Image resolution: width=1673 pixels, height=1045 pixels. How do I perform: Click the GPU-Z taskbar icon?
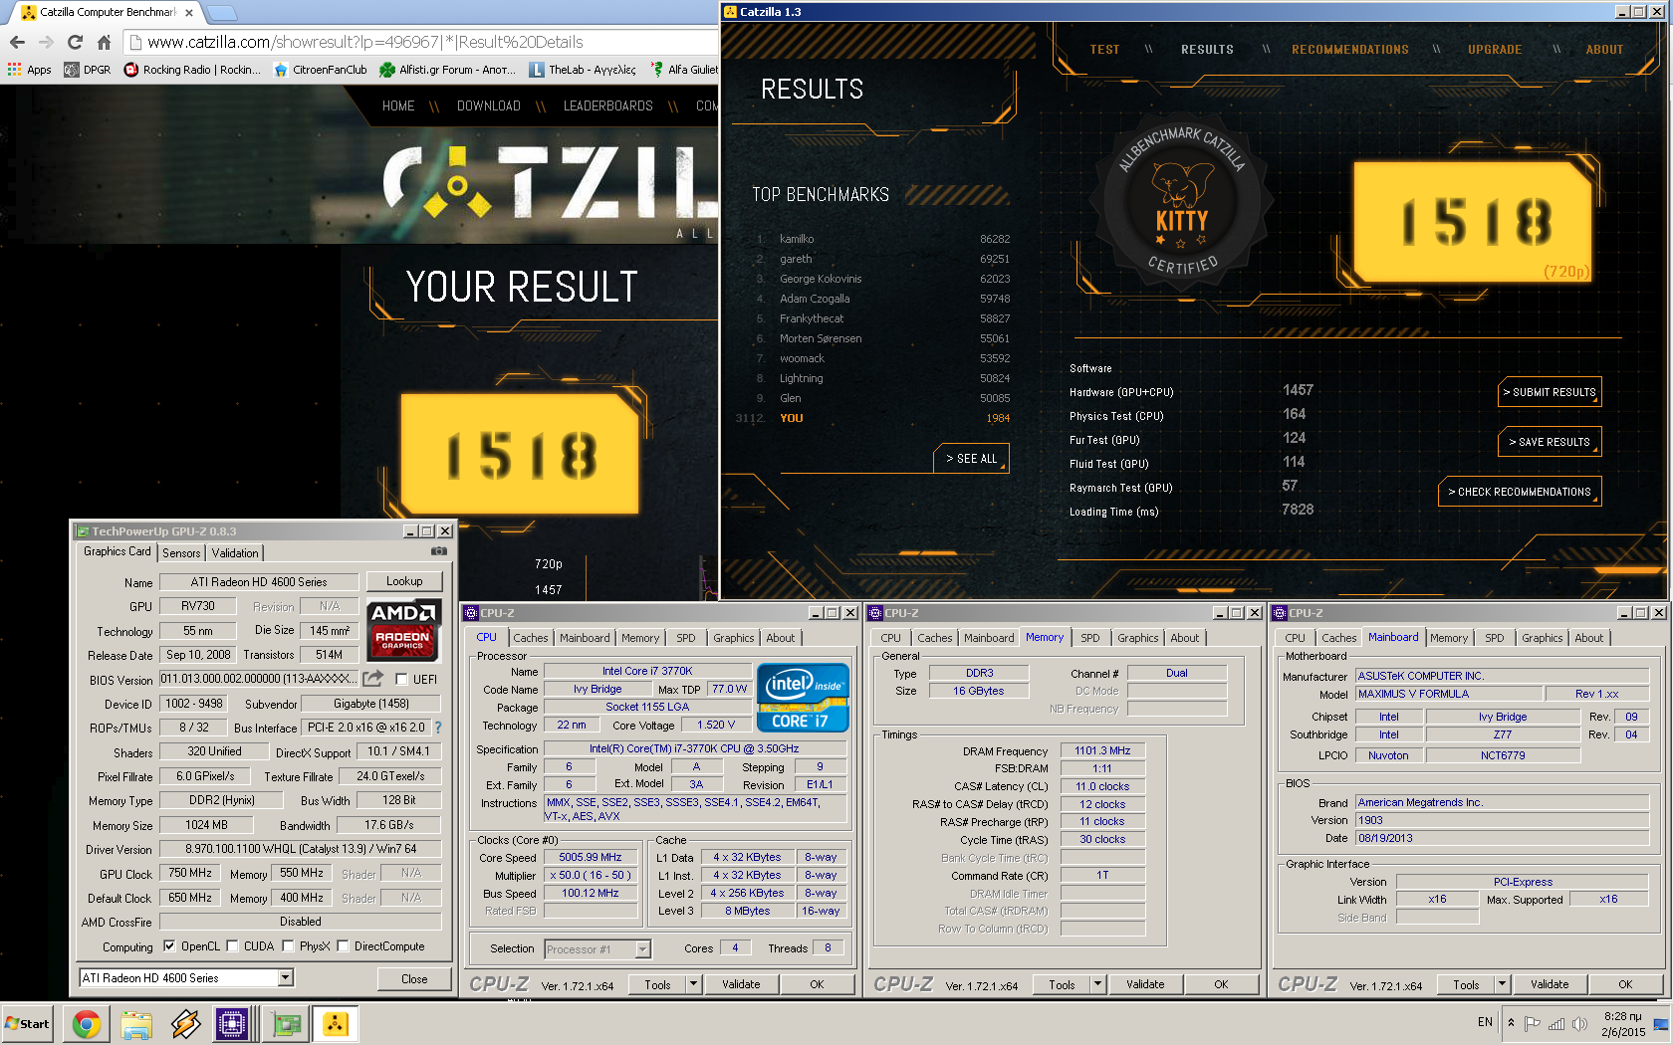(x=287, y=1023)
